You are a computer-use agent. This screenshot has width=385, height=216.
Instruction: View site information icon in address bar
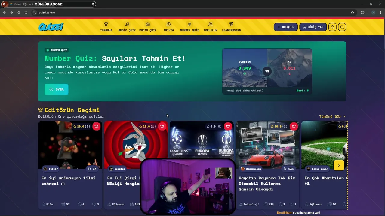click(x=35, y=13)
